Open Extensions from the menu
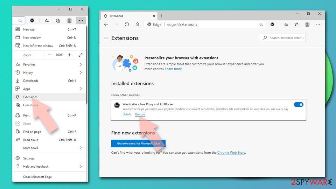This screenshot has width=336, height=189. coord(49,97)
